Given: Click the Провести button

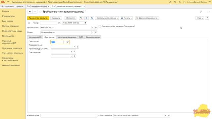Looking at the screenshot, I should 71,18.
